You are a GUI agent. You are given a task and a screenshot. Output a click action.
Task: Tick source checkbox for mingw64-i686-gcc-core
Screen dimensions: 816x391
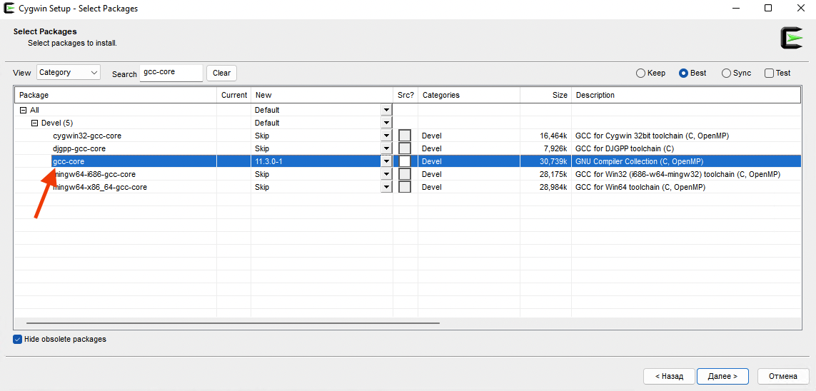tap(405, 174)
